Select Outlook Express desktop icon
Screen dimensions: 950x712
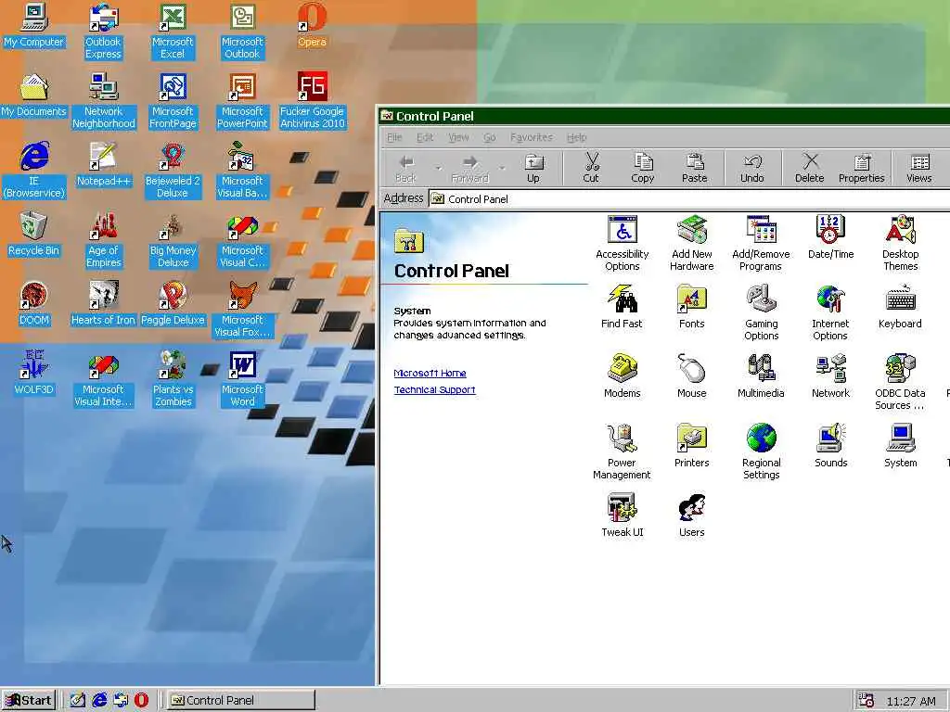pyautogui.click(x=104, y=32)
